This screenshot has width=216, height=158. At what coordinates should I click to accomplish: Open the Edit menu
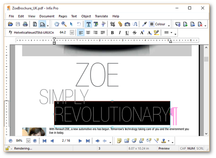tap(21, 16)
